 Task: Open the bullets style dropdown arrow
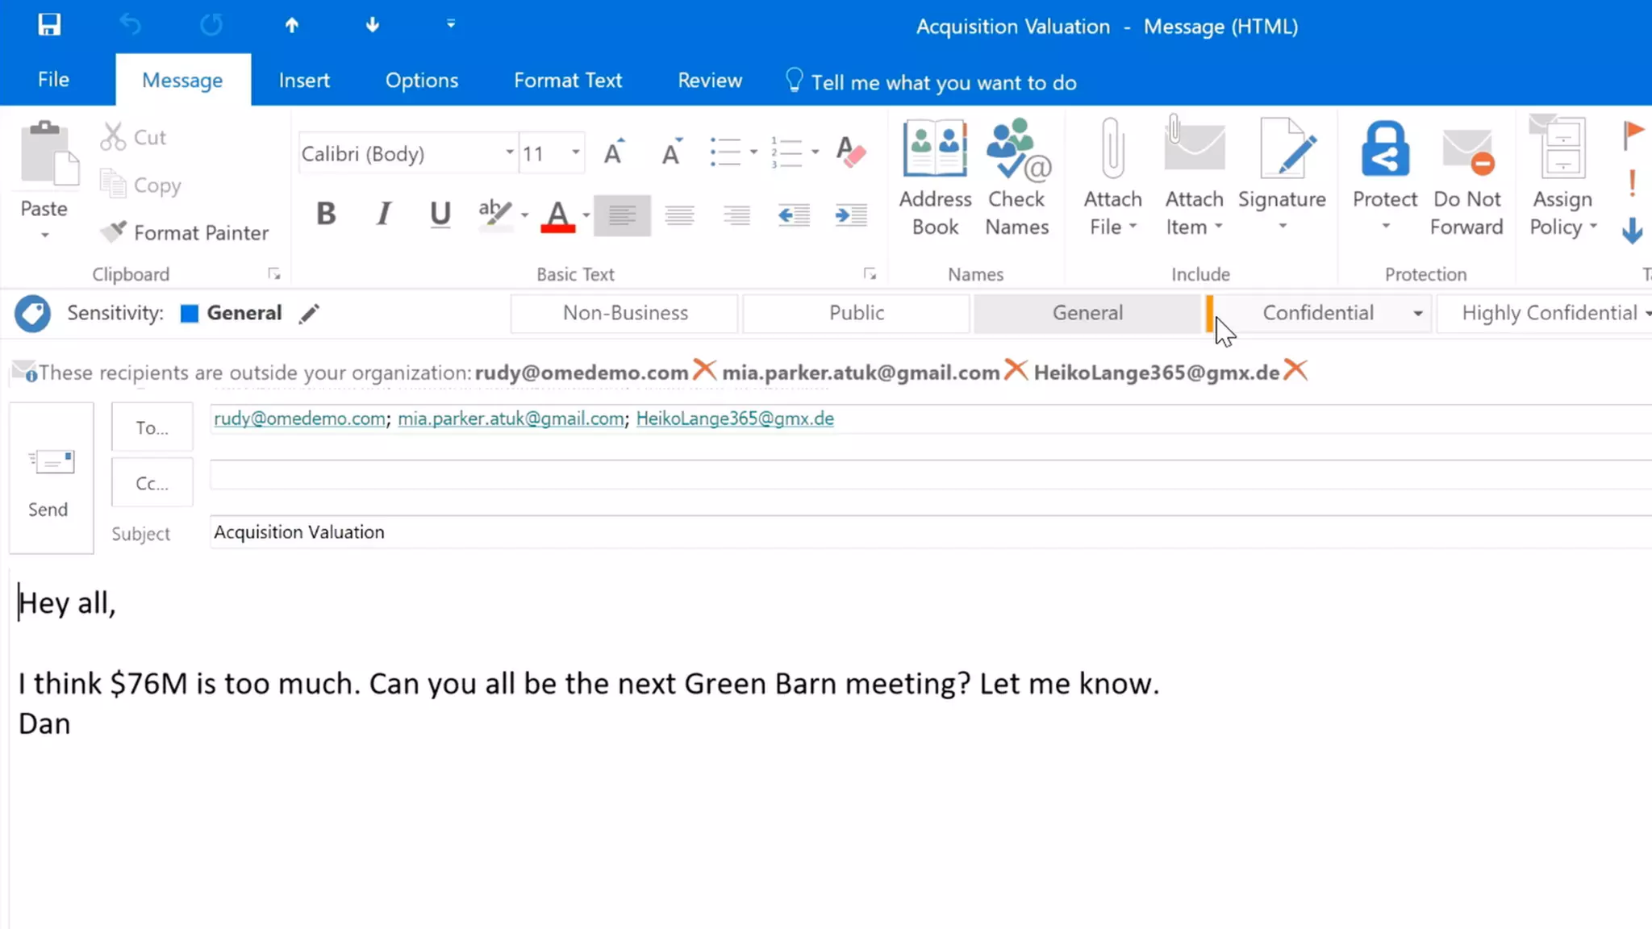click(753, 152)
